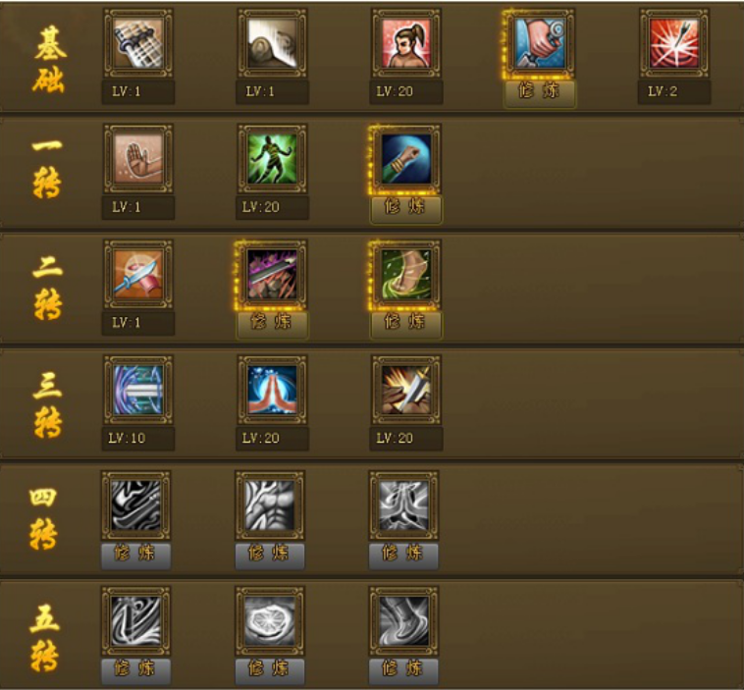Viewport: 744px width, 690px height.
Task: Click the sword clash skill in 三转 row
Action: [x=406, y=390]
